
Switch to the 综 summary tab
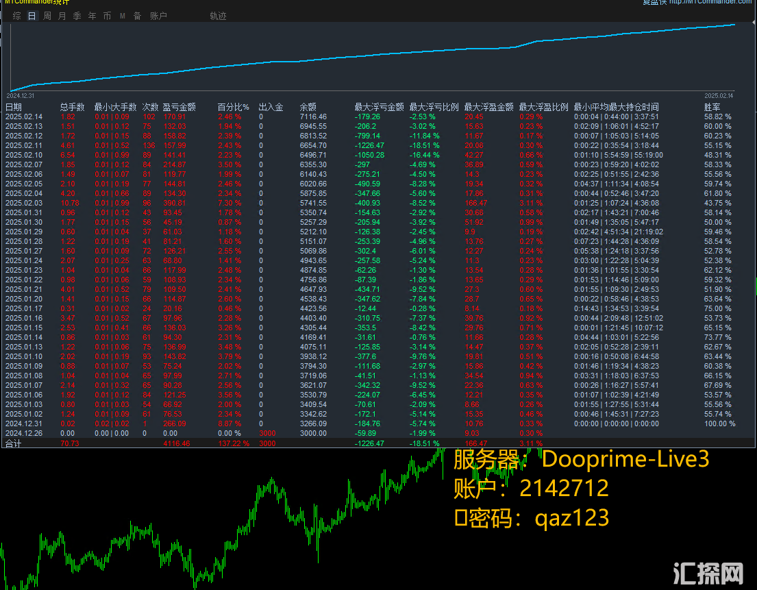coord(17,16)
